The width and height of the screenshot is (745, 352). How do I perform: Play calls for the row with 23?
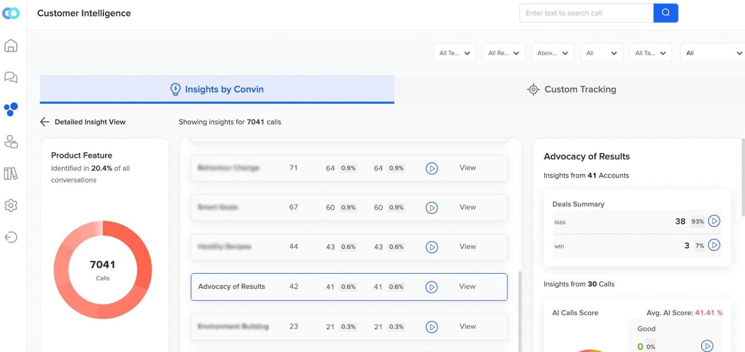click(432, 327)
